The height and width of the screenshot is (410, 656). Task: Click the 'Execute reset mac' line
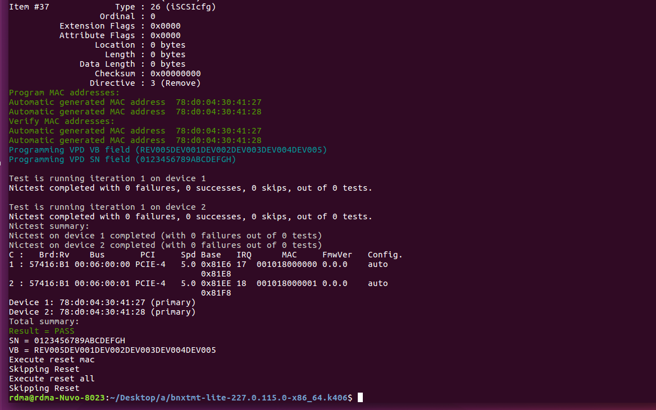[x=52, y=360]
